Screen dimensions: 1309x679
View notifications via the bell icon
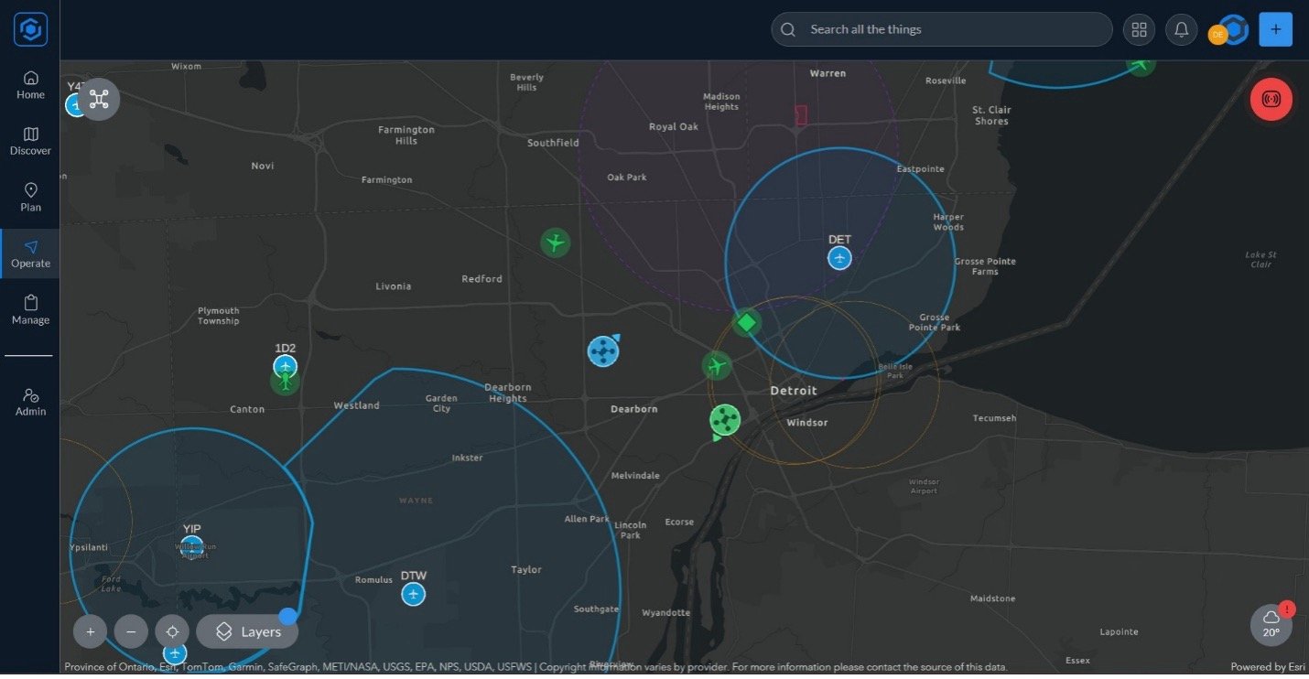[1181, 29]
